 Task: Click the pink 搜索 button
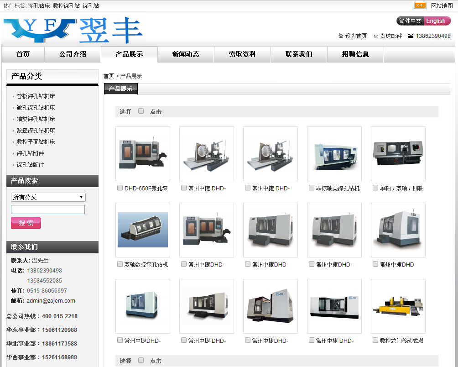click(26, 223)
